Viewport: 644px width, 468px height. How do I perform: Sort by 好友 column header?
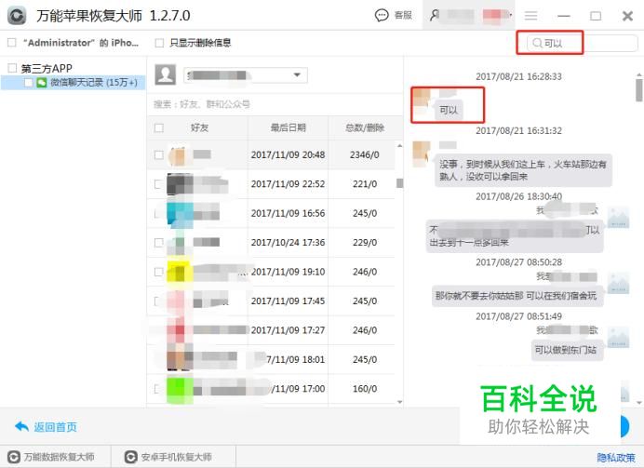(199, 127)
